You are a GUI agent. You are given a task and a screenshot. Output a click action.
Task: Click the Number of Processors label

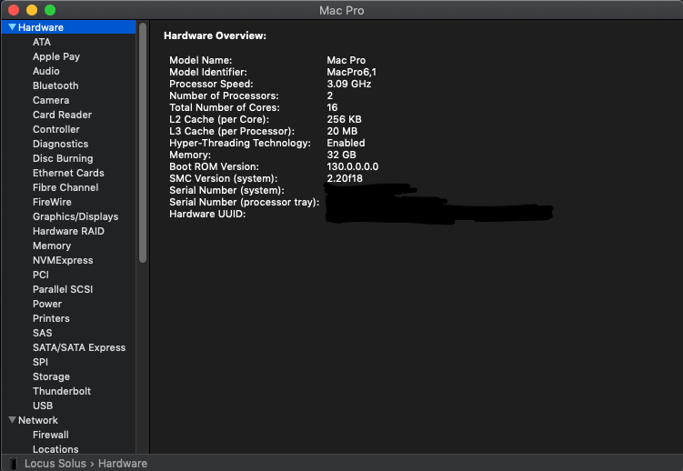pyautogui.click(x=224, y=95)
